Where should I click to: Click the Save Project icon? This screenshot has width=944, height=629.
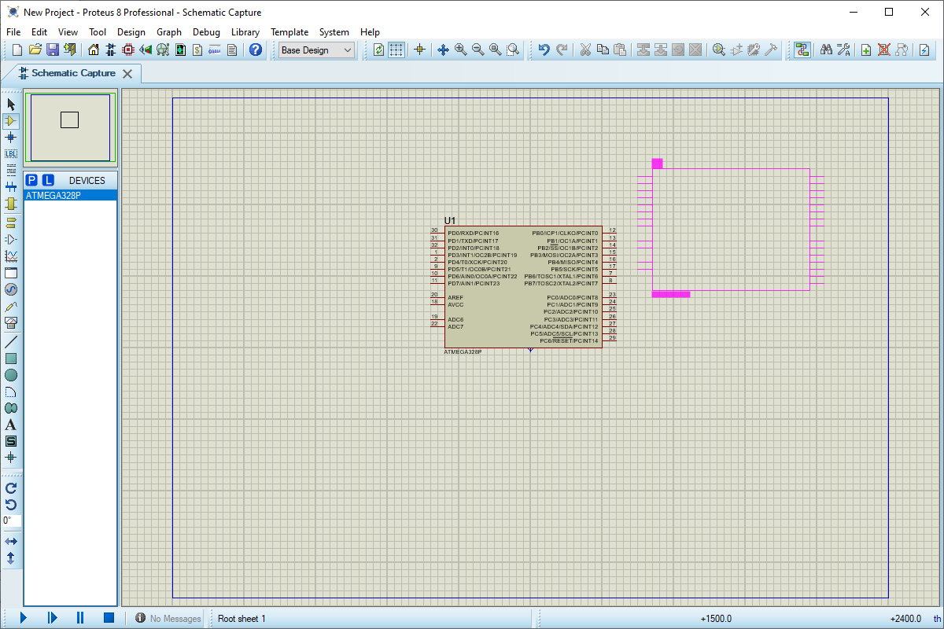point(53,50)
